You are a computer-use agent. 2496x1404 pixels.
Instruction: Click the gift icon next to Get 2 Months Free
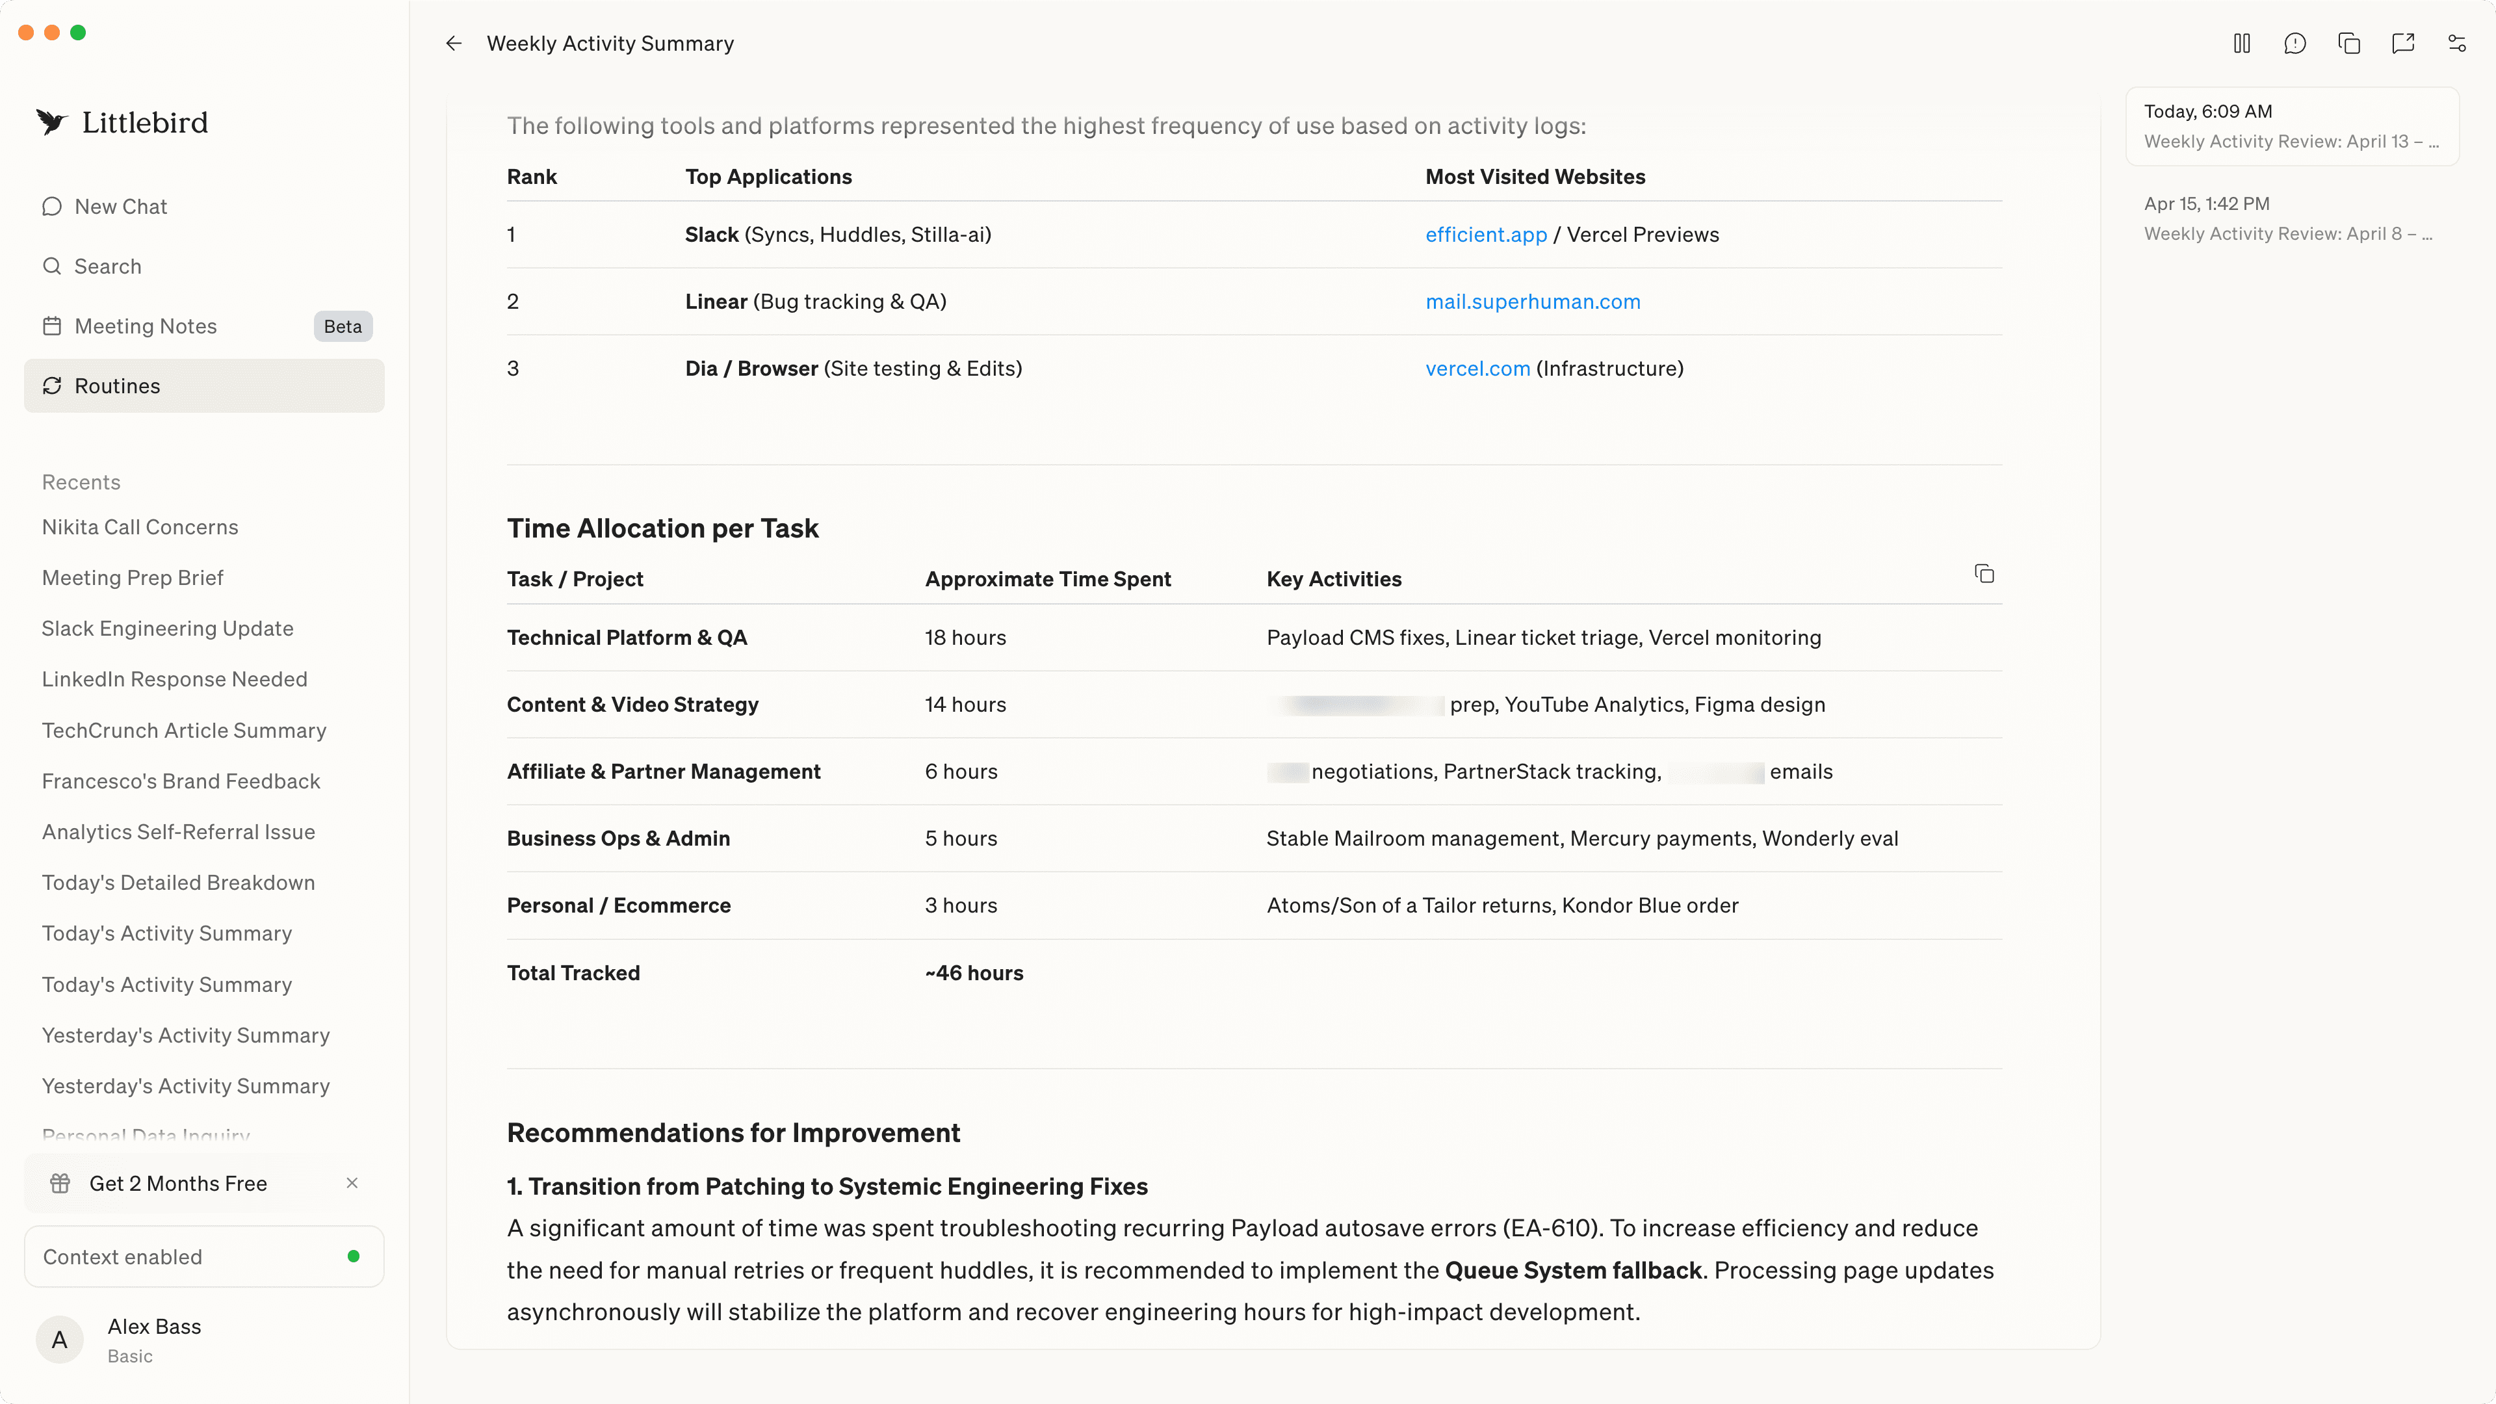tap(60, 1183)
